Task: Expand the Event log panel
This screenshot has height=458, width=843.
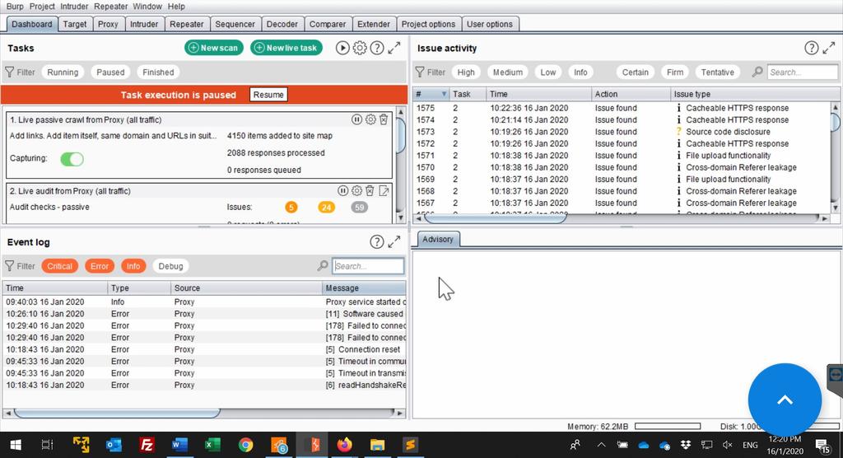Action: click(394, 242)
